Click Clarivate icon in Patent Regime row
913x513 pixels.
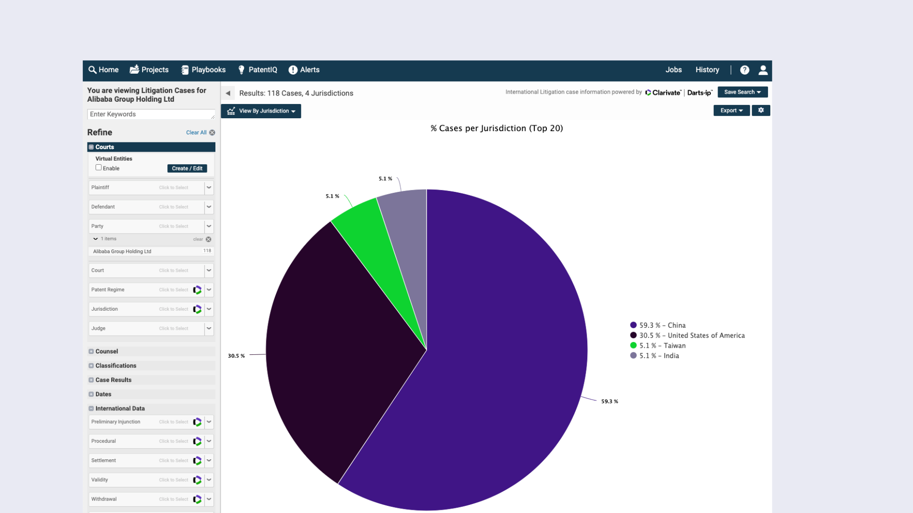click(197, 290)
